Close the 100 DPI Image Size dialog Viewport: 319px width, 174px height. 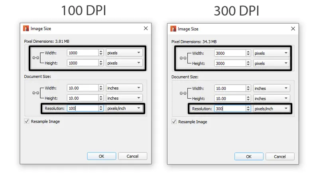146,28
